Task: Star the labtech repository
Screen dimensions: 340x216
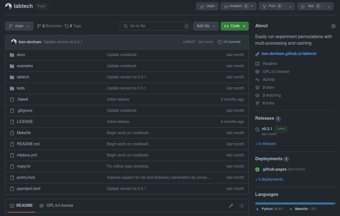Action: [x=310, y=6]
